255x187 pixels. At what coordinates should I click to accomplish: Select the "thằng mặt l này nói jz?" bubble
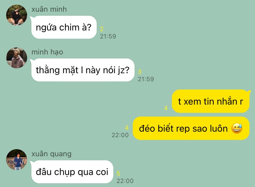(x=83, y=70)
